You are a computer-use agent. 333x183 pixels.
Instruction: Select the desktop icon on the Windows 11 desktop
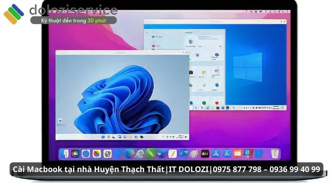pyautogui.click(x=60, y=121)
